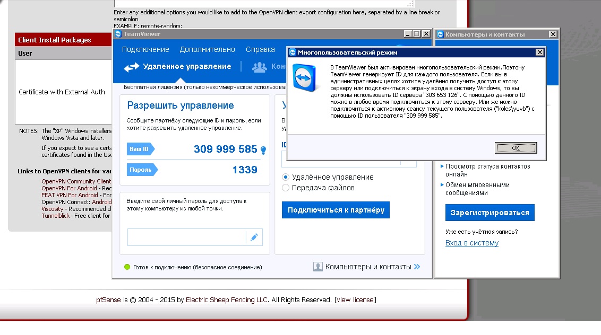Image resolution: width=601 pixels, height=335 pixels.
Task: Click the Certificate with External Auth cell
Action: pyautogui.click(x=62, y=92)
